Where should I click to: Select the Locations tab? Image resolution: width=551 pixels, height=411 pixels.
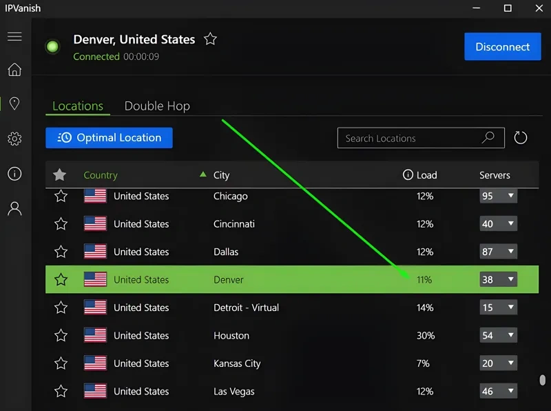tap(78, 106)
